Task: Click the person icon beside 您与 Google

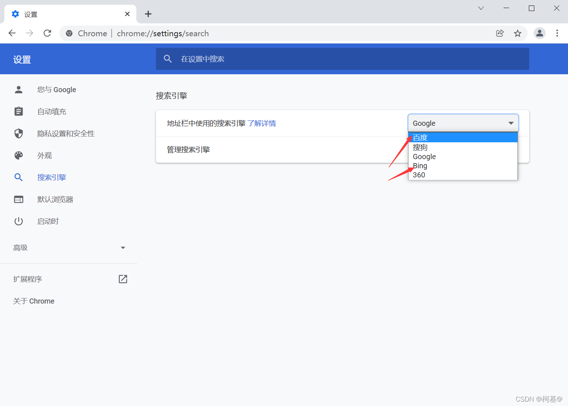Action: (19, 90)
